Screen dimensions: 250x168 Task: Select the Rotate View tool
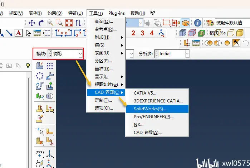click(41, 23)
